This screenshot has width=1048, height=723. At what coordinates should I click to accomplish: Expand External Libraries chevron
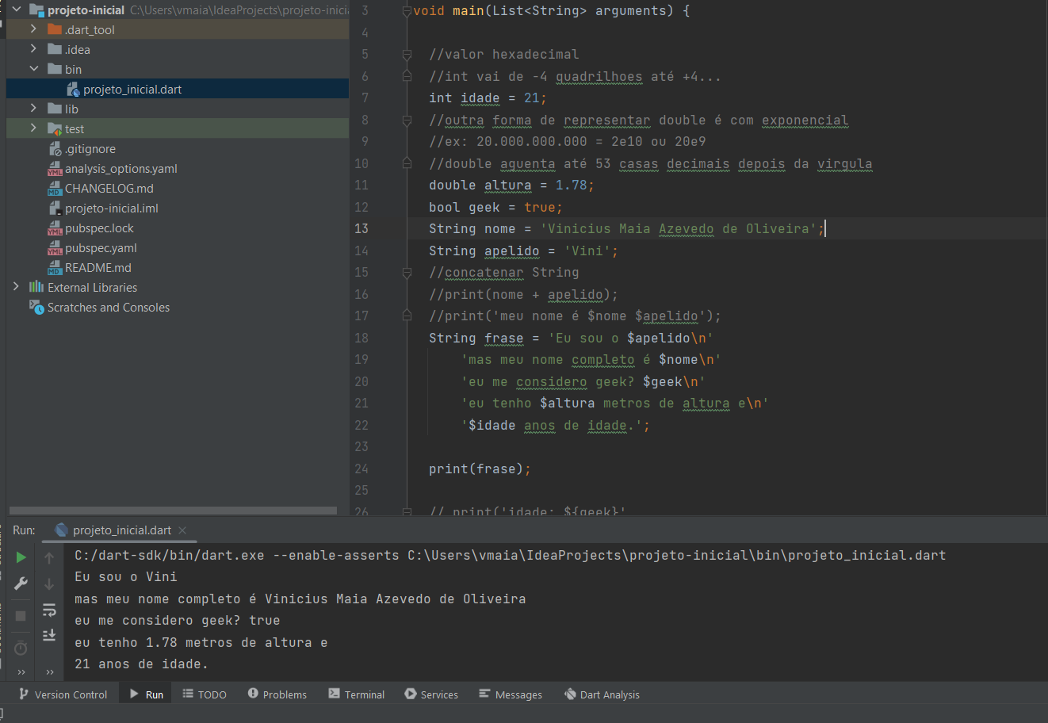[x=16, y=286]
